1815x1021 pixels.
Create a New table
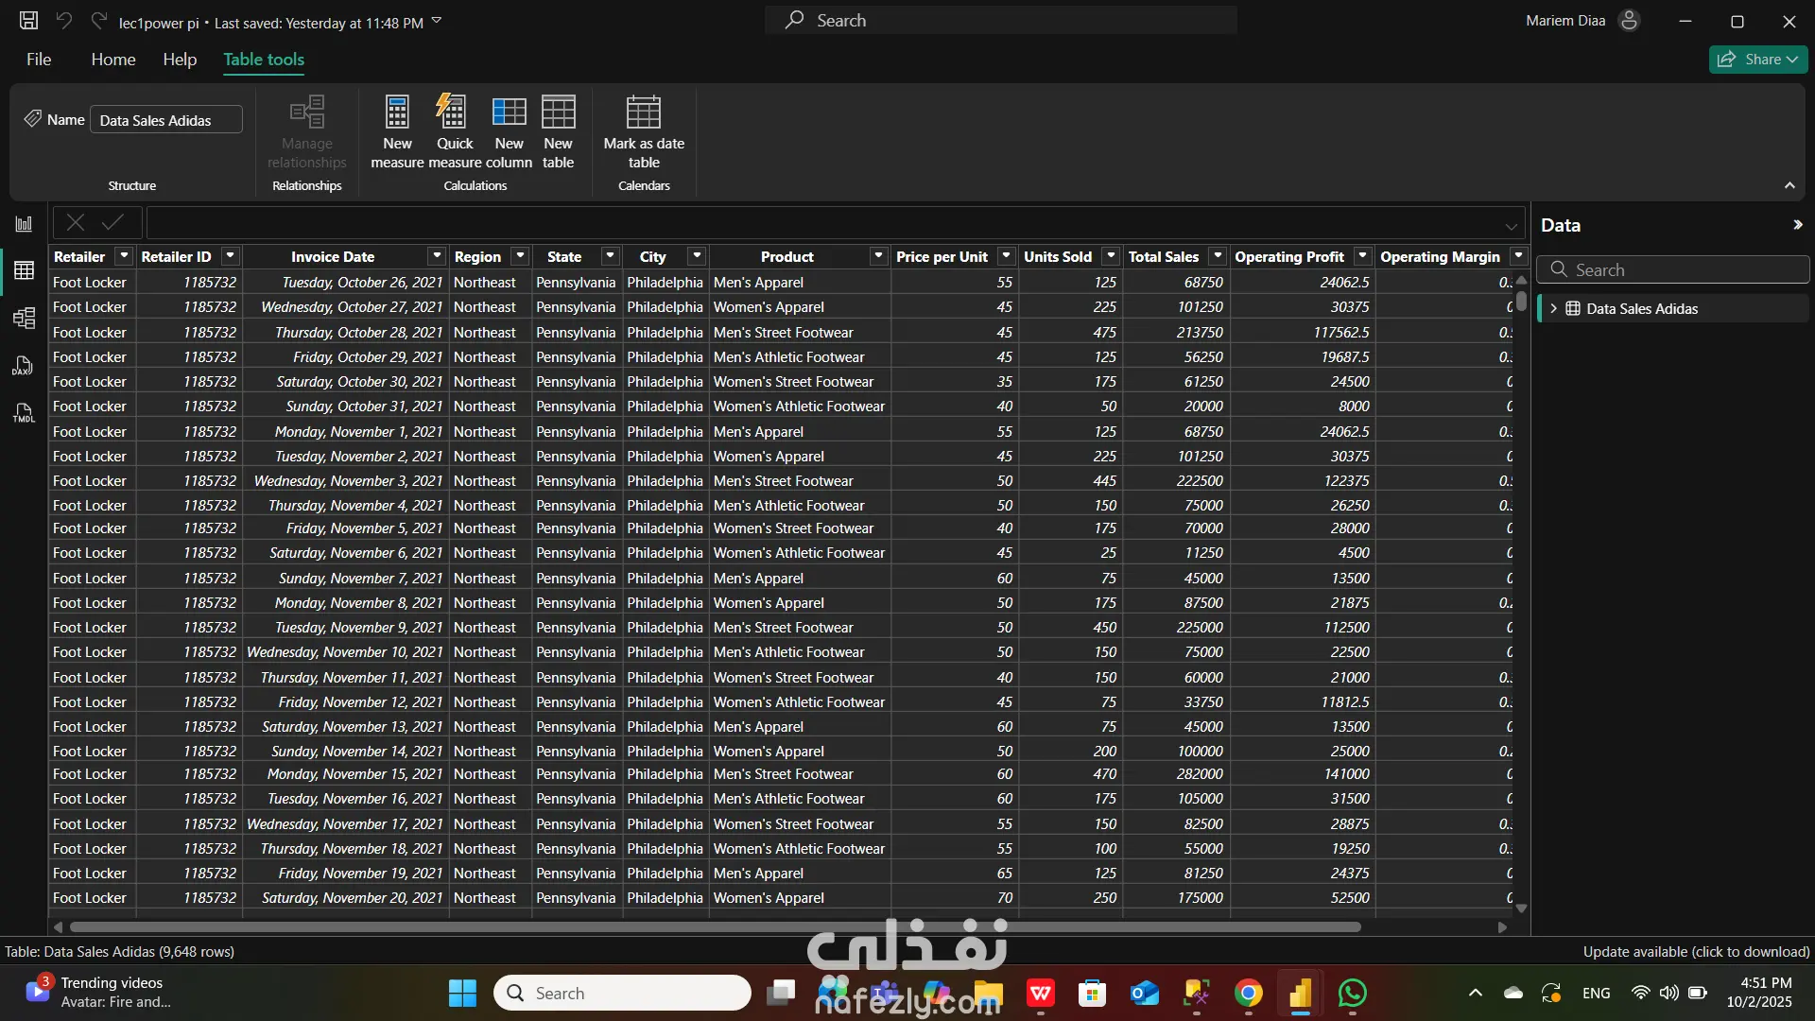558,113
